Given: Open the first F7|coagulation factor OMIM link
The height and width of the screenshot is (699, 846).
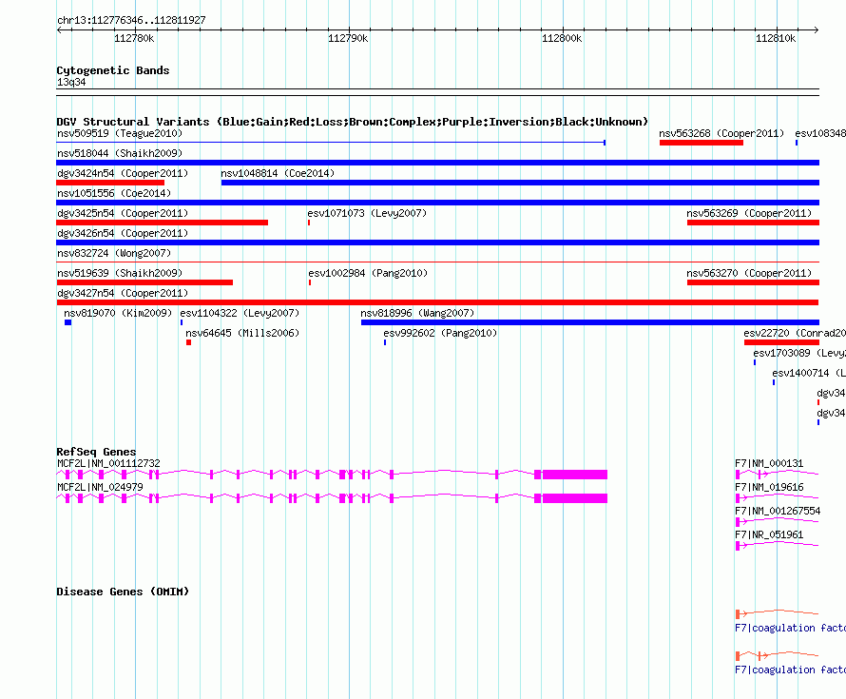Looking at the screenshot, I should pos(790,629).
